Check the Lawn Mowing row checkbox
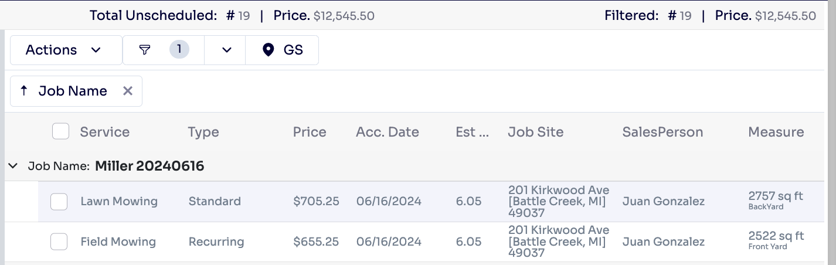 tap(59, 201)
